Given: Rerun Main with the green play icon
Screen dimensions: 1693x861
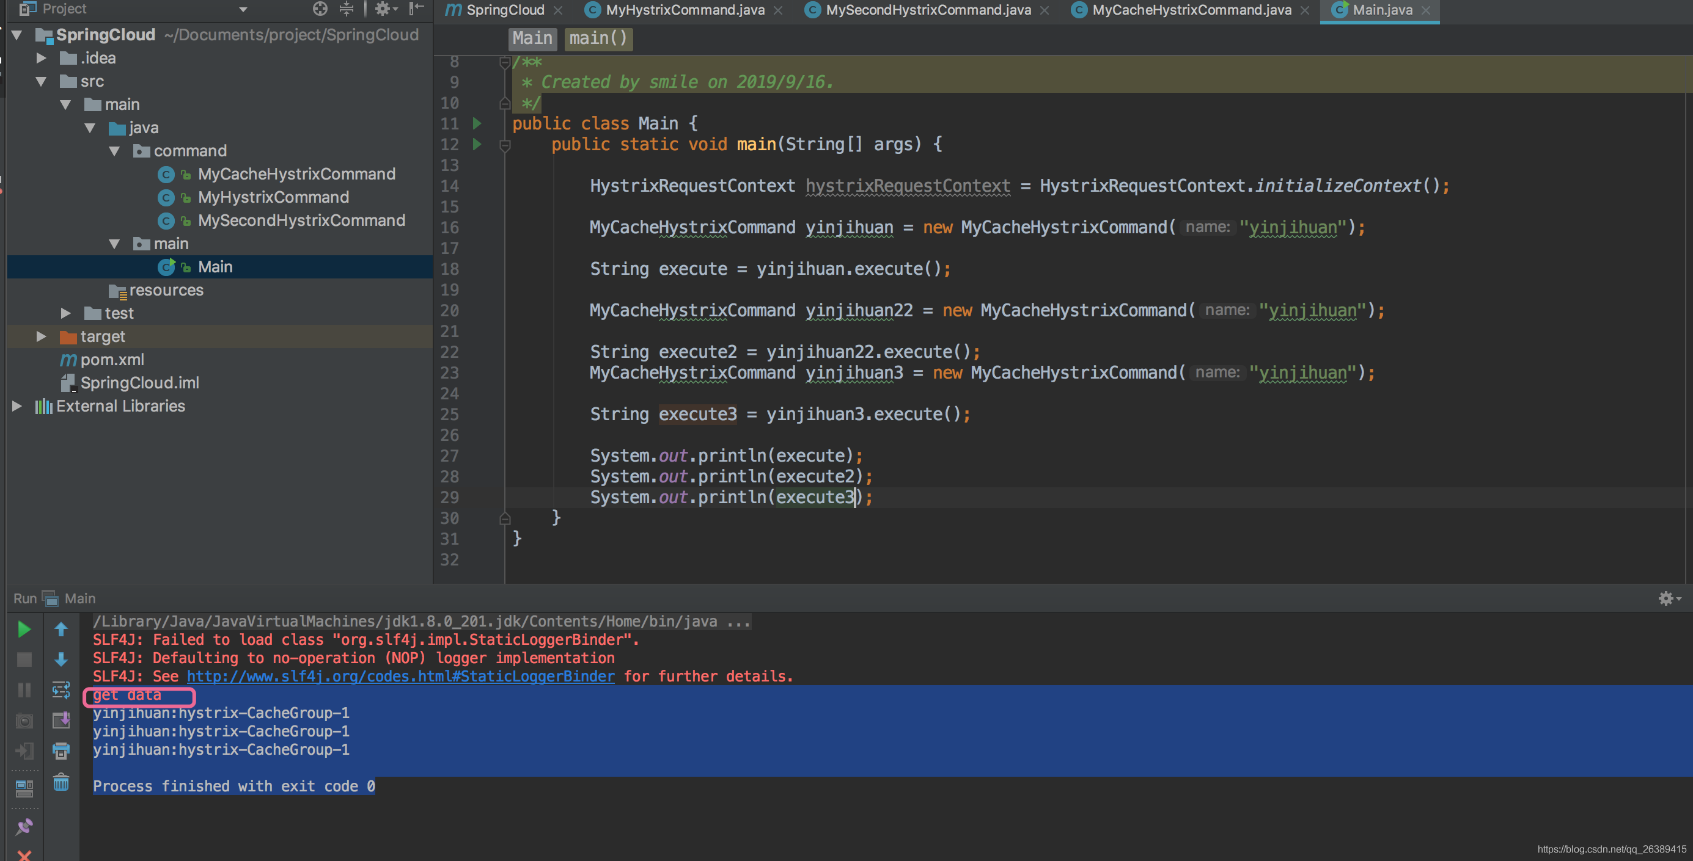Looking at the screenshot, I should 24,629.
